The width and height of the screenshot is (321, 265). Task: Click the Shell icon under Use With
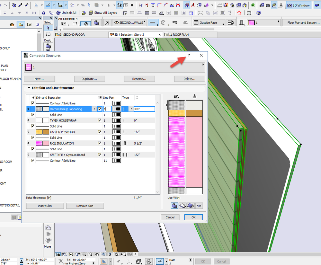[199, 206]
